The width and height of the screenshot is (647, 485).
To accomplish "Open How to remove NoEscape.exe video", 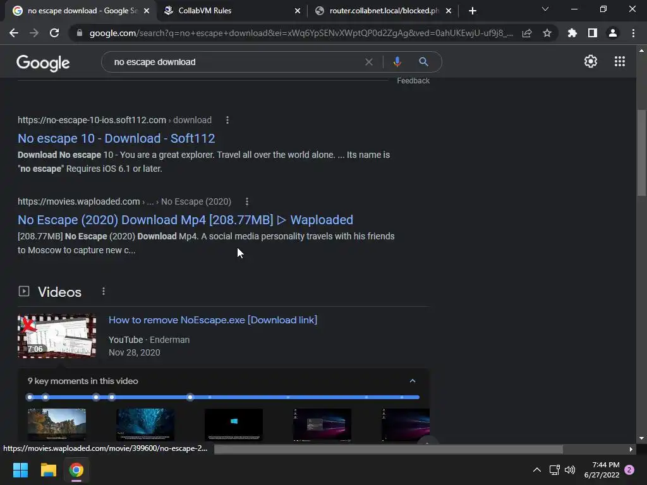I will coord(213,320).
